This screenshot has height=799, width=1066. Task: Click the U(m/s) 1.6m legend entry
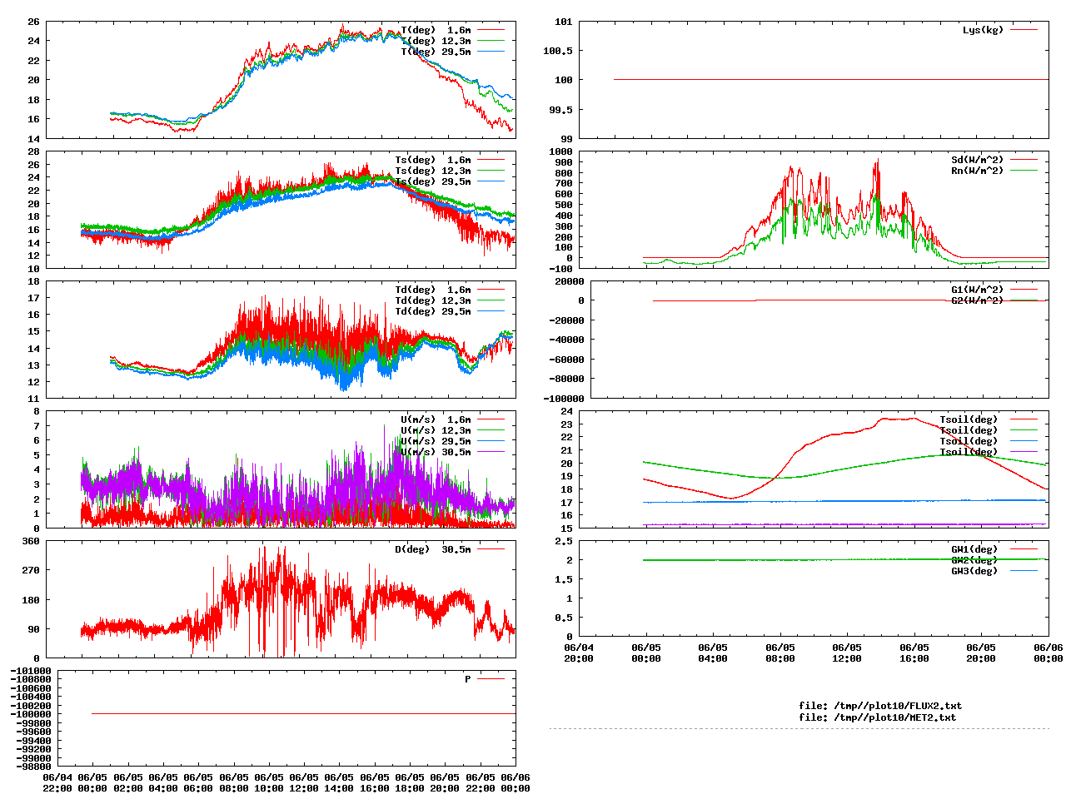pyautogui.click(x=436, y=419)
